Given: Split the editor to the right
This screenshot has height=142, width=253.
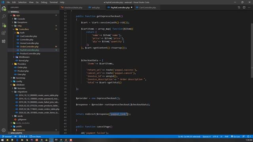Looking at the screenshot, I should pyautogui.click(x=244, y=7).
